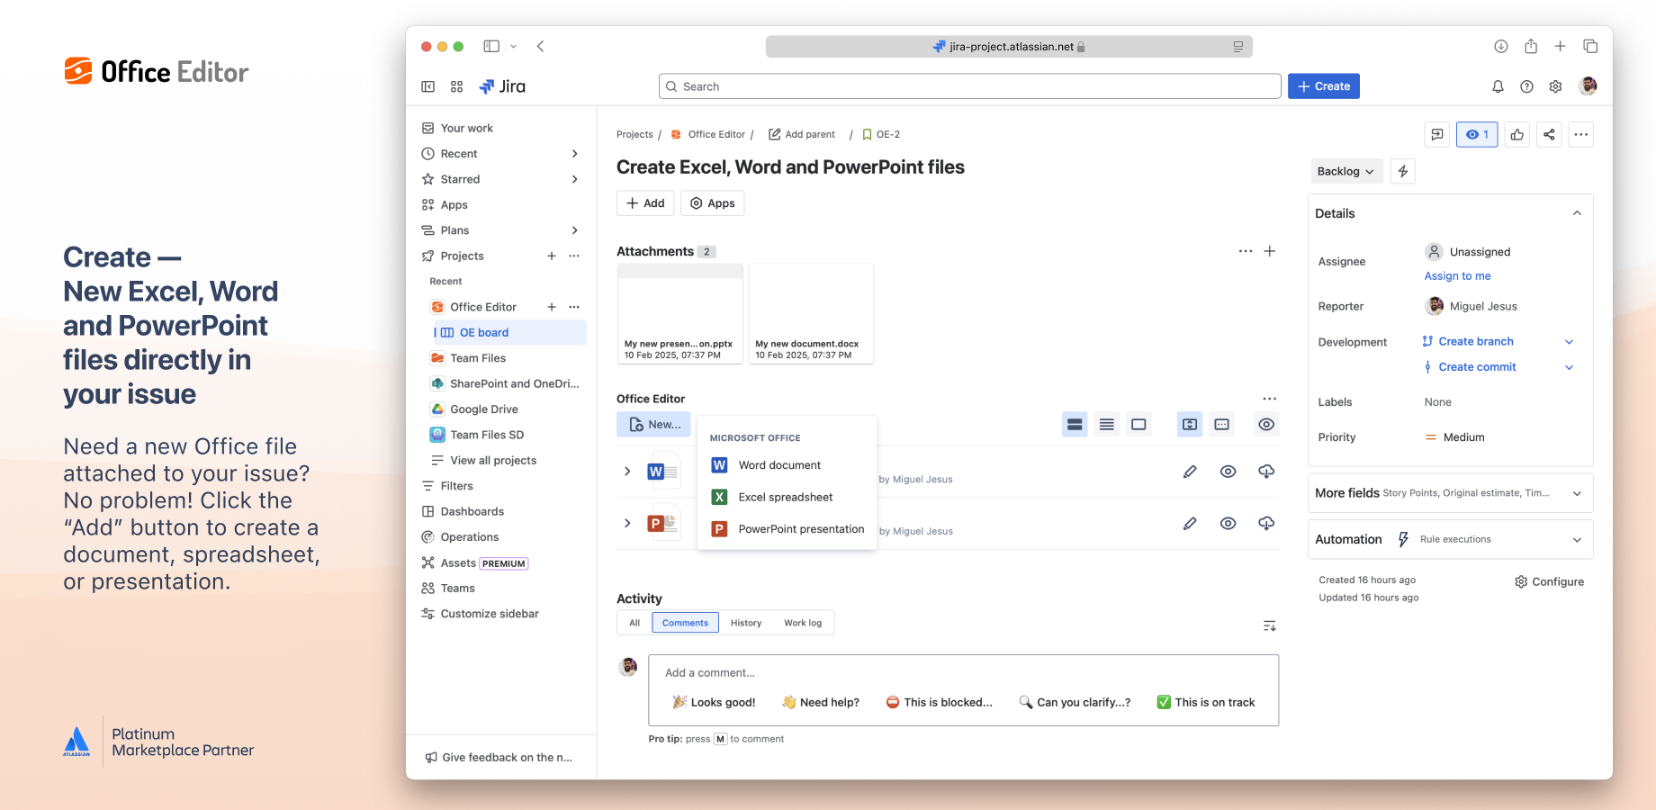
Task: Click the feedback icon above Details
Action: click(1437, 134)
